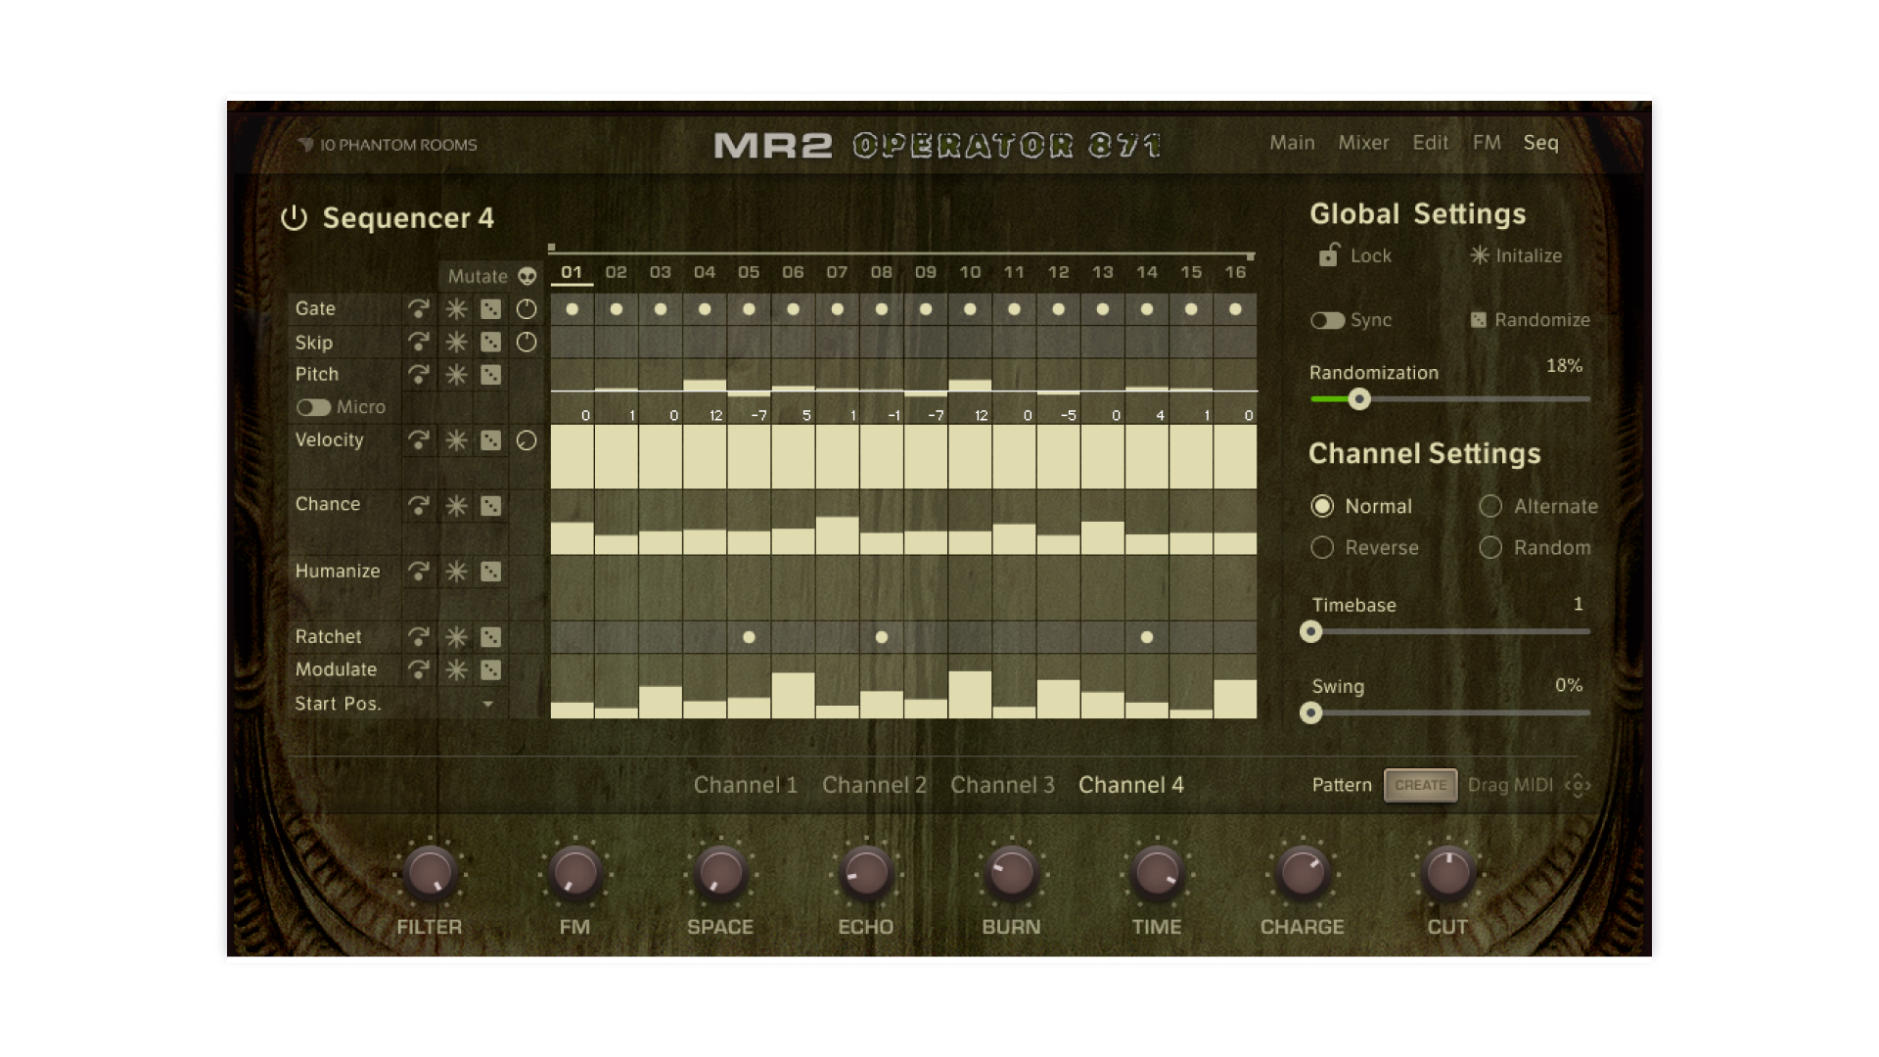Open the Start Pos. dropdown arrow
Screen dimensions: 1879x1057
[487, 705]
